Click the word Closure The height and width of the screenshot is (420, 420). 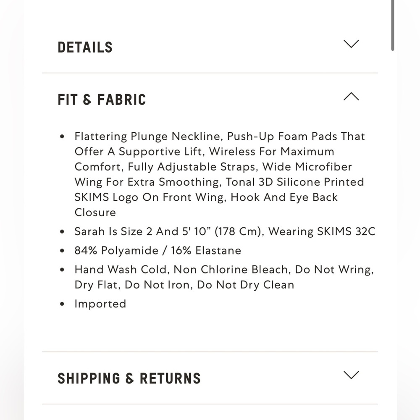95,213
